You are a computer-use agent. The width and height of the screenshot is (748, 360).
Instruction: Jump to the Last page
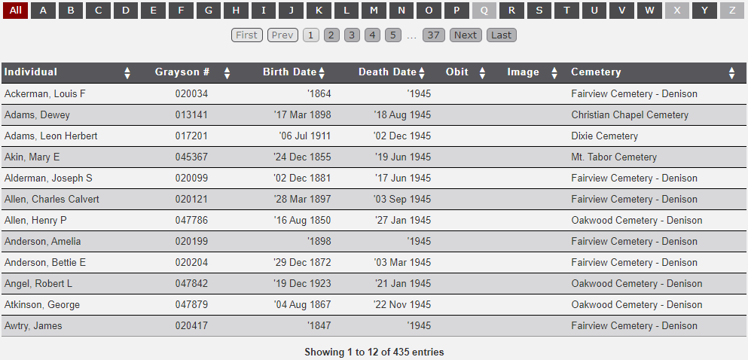pyautogui.click(x=501, y=35)
